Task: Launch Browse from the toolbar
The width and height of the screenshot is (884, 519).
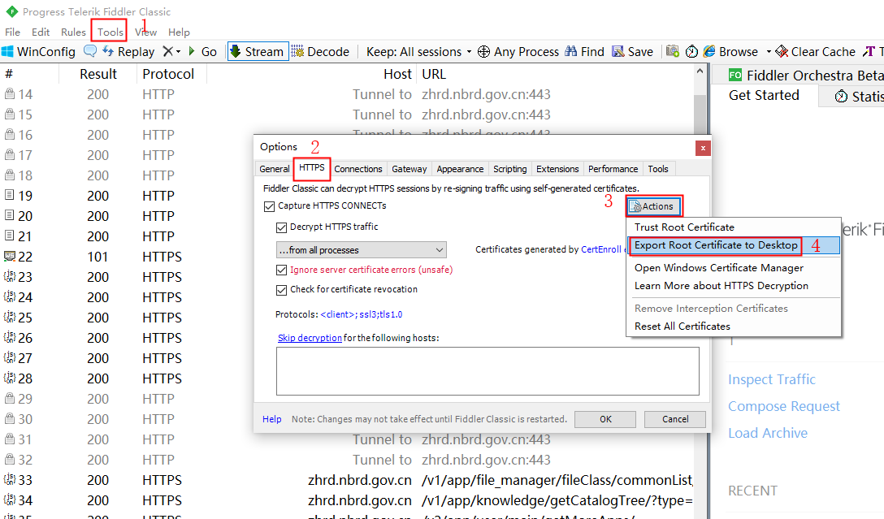Action: point(730,52)
